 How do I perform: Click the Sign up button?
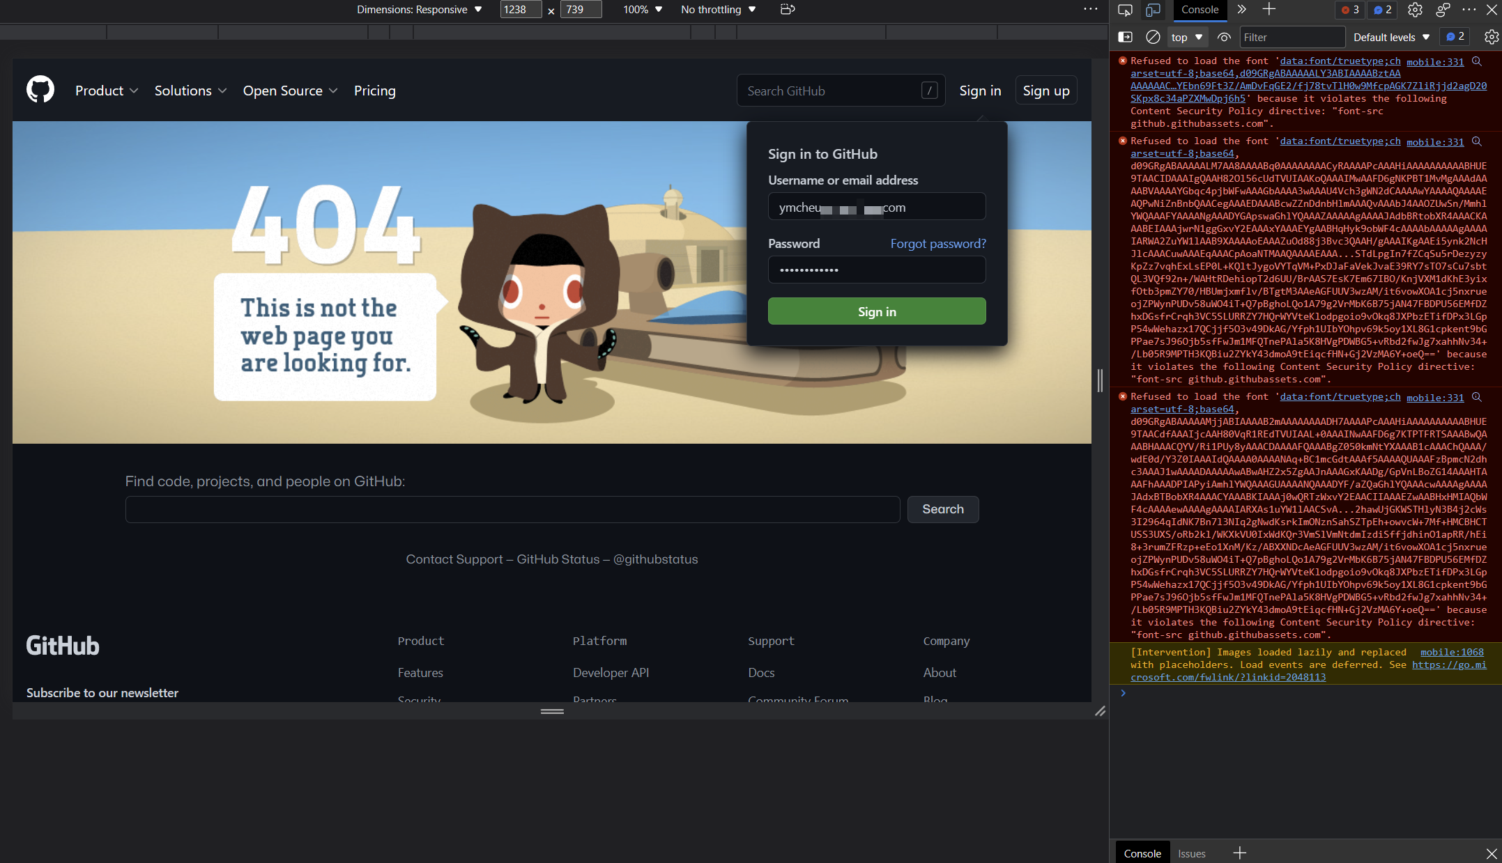click(1046, 91)
